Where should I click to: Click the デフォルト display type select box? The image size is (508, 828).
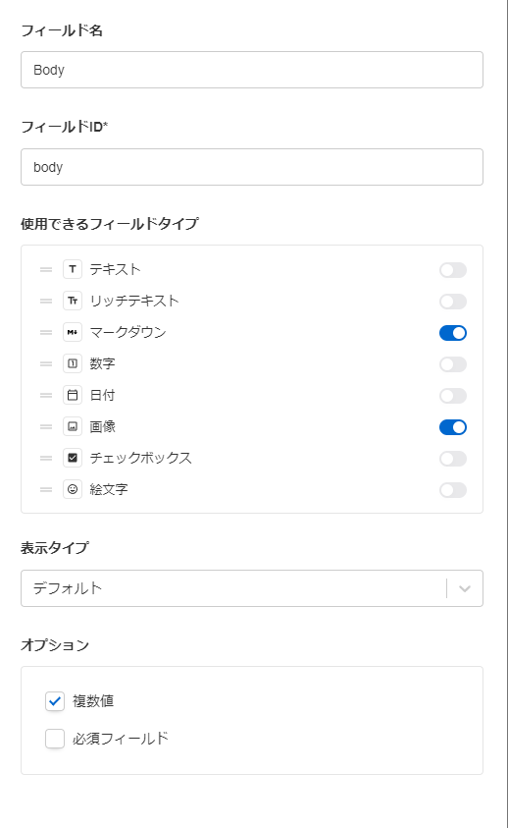[x=252, y=588]
